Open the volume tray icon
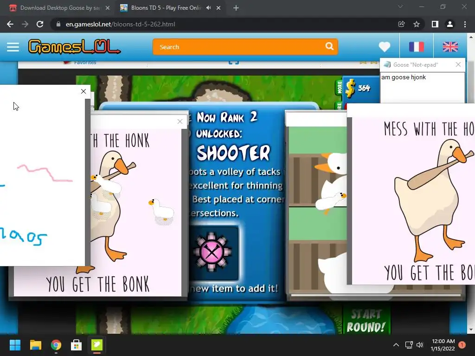475x356 pixels. point(420,345)
